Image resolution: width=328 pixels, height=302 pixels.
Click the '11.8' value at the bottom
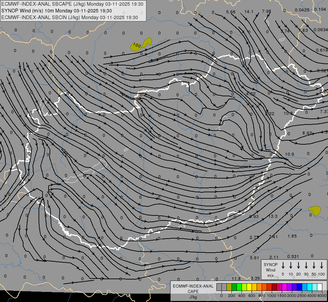pyautogui.click(x=236, y=279)
